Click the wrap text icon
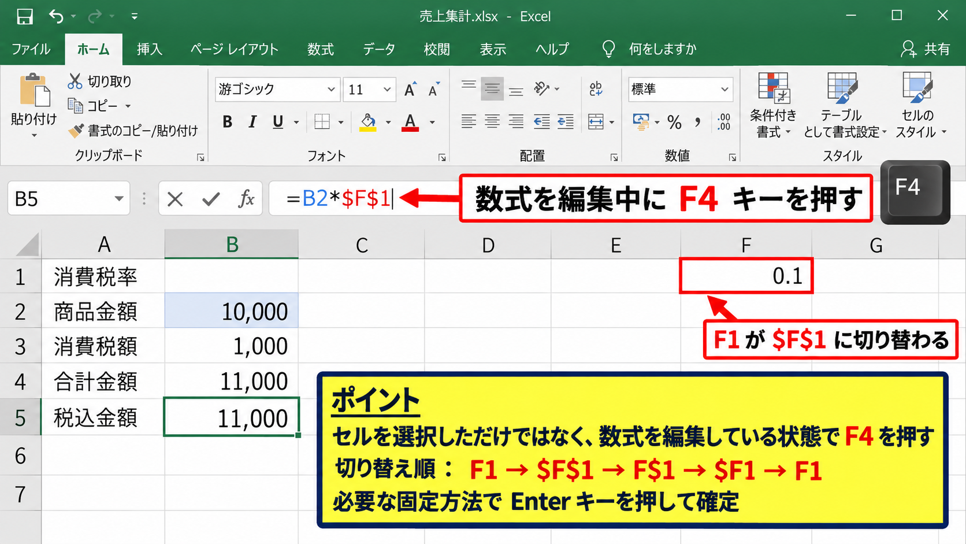This screenshot has width=966, height=544. point(596,89)
